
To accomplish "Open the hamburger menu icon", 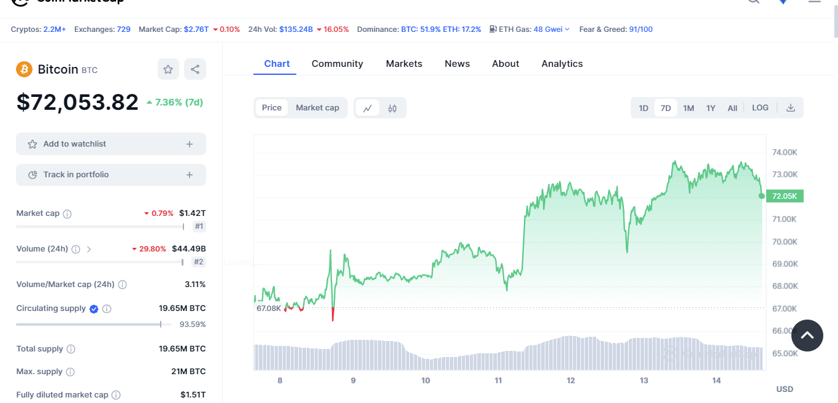I will (x=815, y=1).
